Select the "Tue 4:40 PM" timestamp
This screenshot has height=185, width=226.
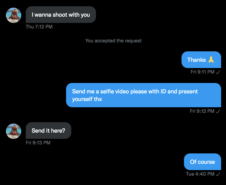200,174
